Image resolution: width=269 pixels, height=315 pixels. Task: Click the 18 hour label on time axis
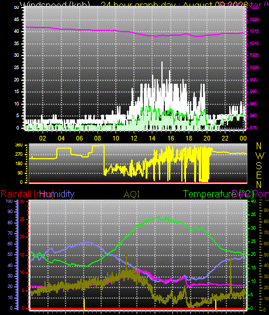[x=189, y=138]
